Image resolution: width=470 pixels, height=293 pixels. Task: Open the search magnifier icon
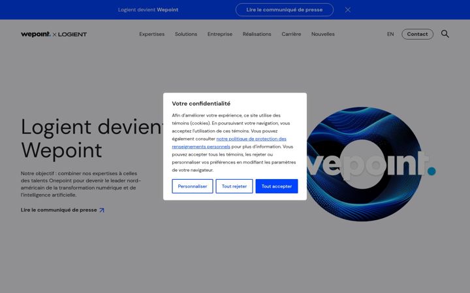point(445,34)
